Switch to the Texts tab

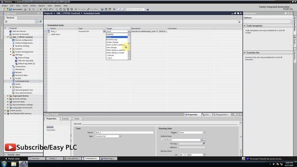coord(77,119)
